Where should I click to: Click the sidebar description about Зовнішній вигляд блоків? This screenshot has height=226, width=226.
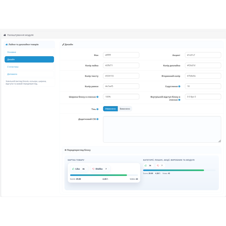click(x=26, y=82)
